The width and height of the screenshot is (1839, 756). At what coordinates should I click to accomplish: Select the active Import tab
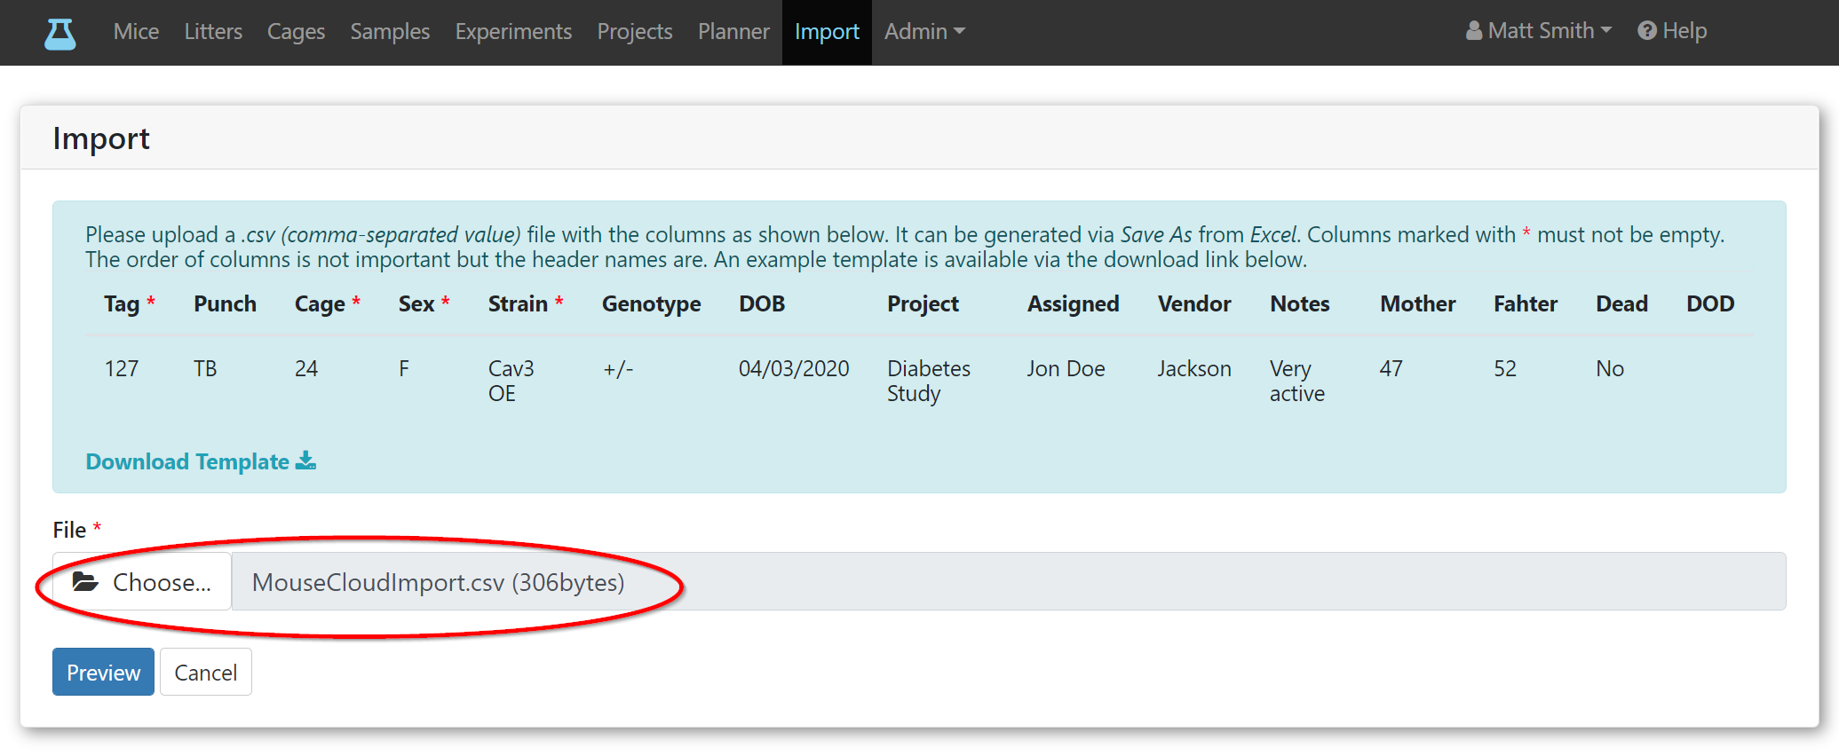click(827, 32)
